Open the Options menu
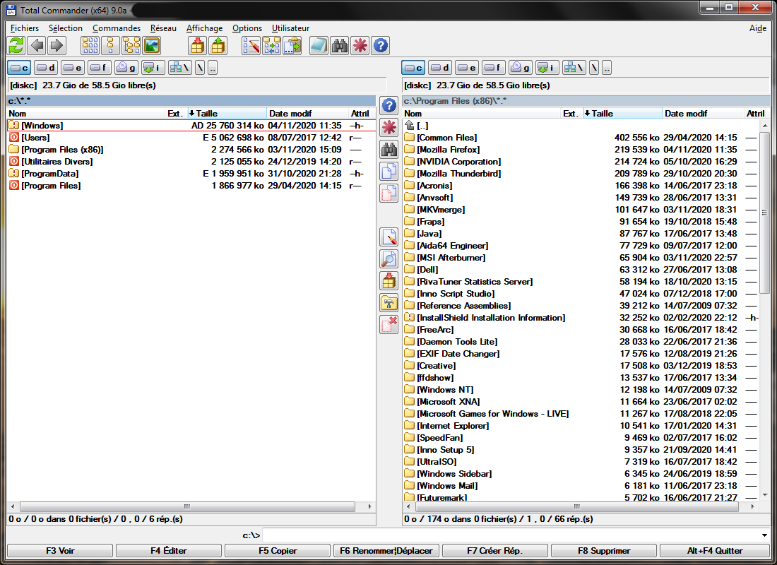The height and width of the screenshot is (565, 777). pyautogui.click(x=247, y=28)
